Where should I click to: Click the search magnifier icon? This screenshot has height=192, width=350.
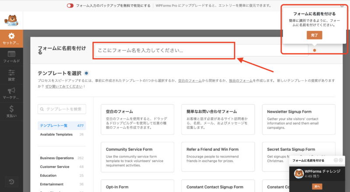pyautogui.click(x=42, y=109)
